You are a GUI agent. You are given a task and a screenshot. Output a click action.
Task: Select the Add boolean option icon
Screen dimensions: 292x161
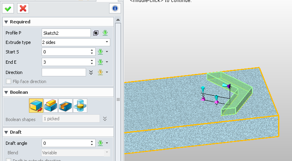point(51,106)
